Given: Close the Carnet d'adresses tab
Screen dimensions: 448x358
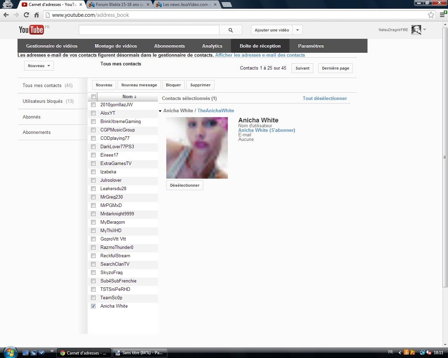Looking at the screenshot, I should coord(81,5).
